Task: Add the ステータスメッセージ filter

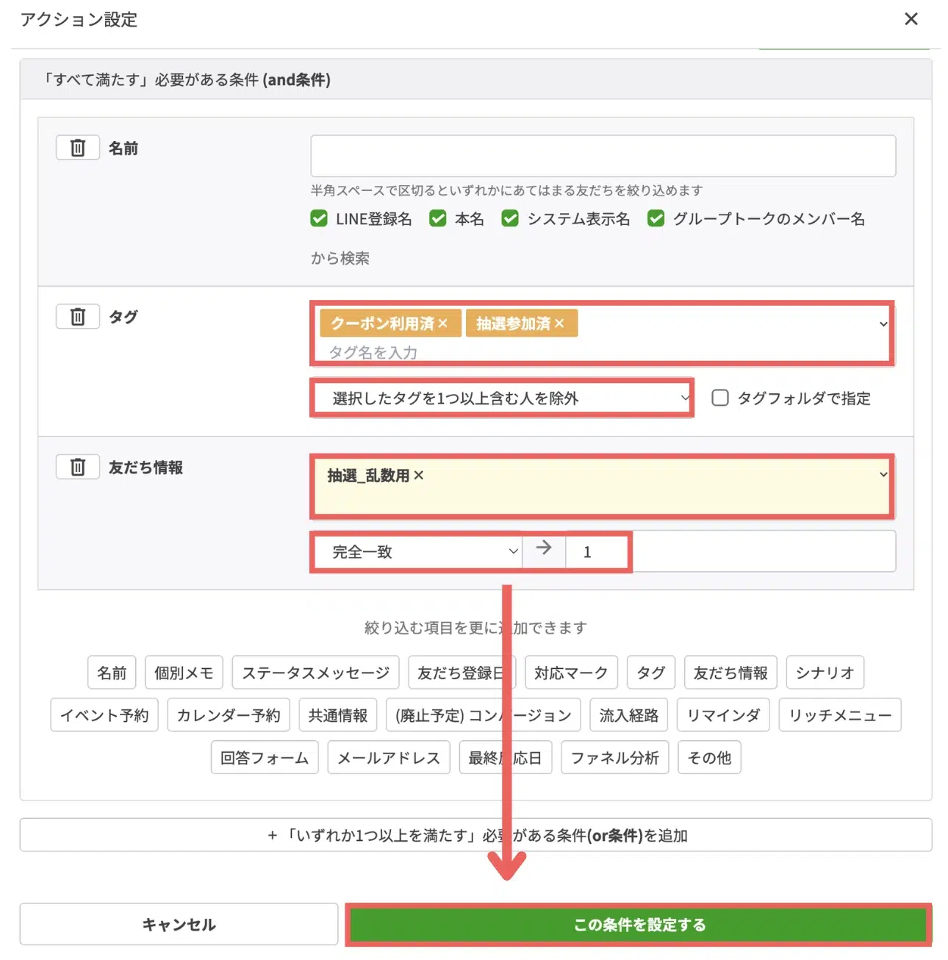Action: click(316, 673)
